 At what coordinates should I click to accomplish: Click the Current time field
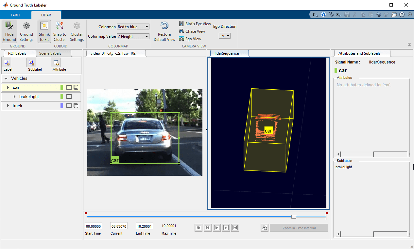[x=119, y=226]
